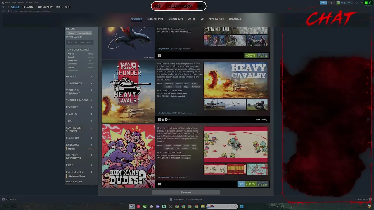This screenshot has height=210, width=374.
Task: Open the Upcoming tab
Action: 235,19
